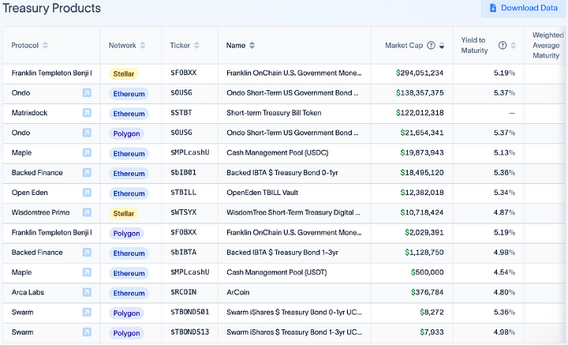The image size is (568, 345).
Task: Click name ArCoin
Action: point(238,292)
